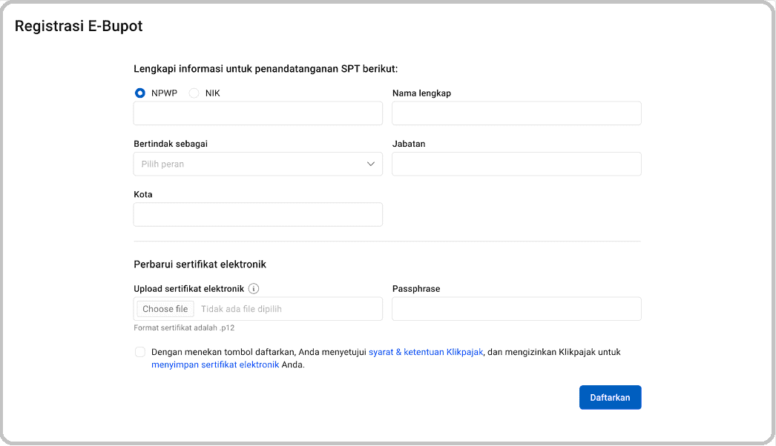This screenshot has width=776, height=446.
Task: Click the 'Tidak ada file dipilih' placeholder text
Action: (x=241, y=308)
